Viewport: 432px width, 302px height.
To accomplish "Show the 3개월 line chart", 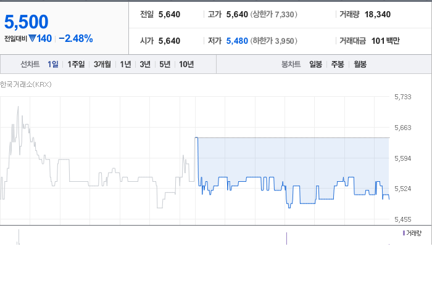I will pos(102,64).
